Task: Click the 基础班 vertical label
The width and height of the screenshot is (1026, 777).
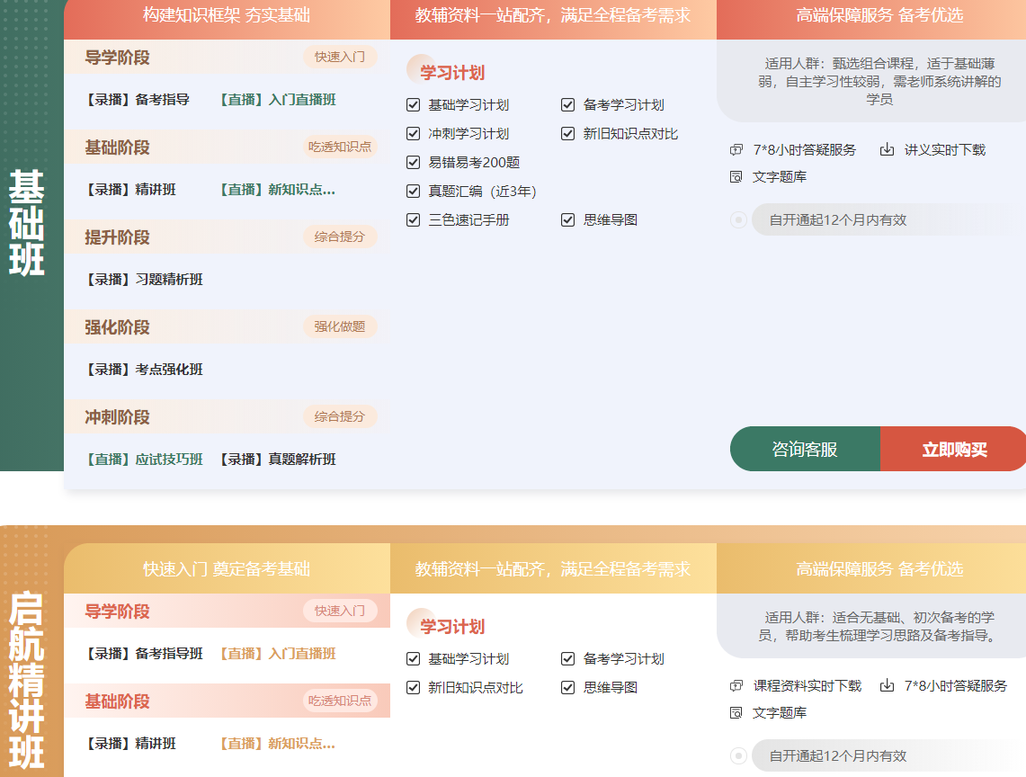Action: [26, 222]
